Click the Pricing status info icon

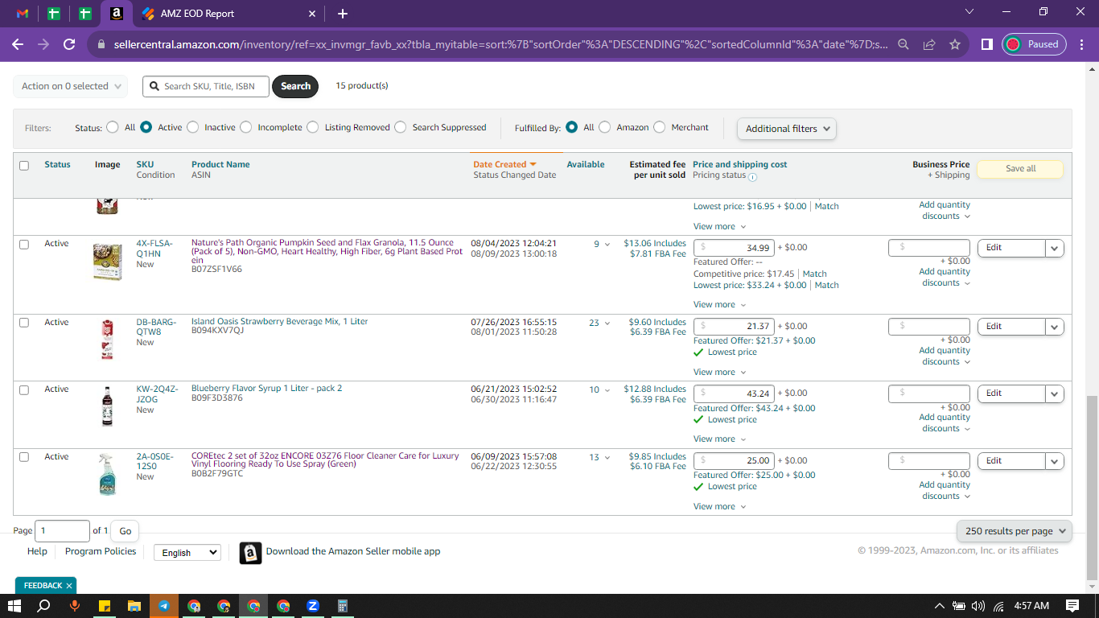click(752, 176)
